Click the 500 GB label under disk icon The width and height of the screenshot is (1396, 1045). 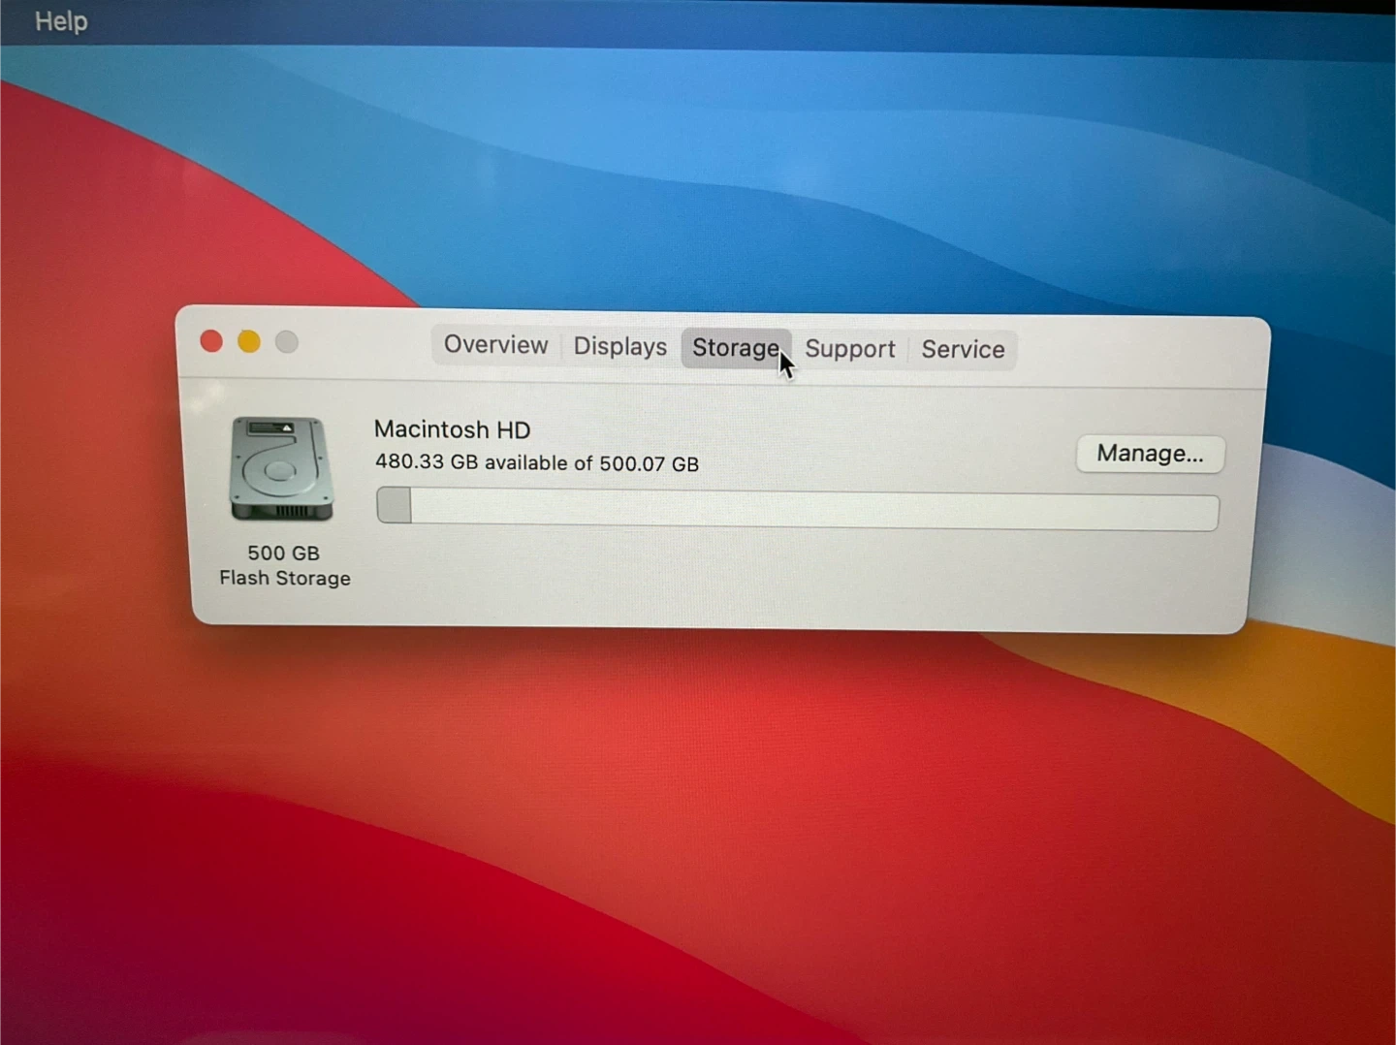click(283, 553)
